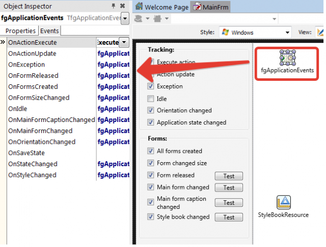This screenshot has height=247, width=326.
Task: Enable the Idle checkbox
Action: [151, 99]
